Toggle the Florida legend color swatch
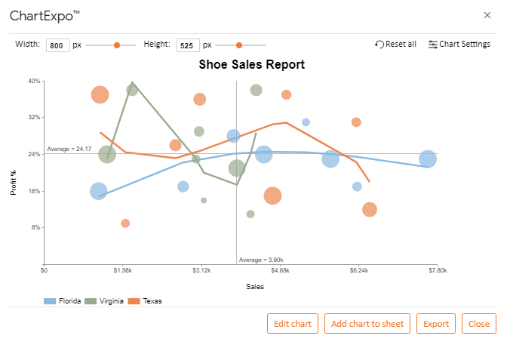The width and height of the screenshot is (510, 345). click(50, 301)
